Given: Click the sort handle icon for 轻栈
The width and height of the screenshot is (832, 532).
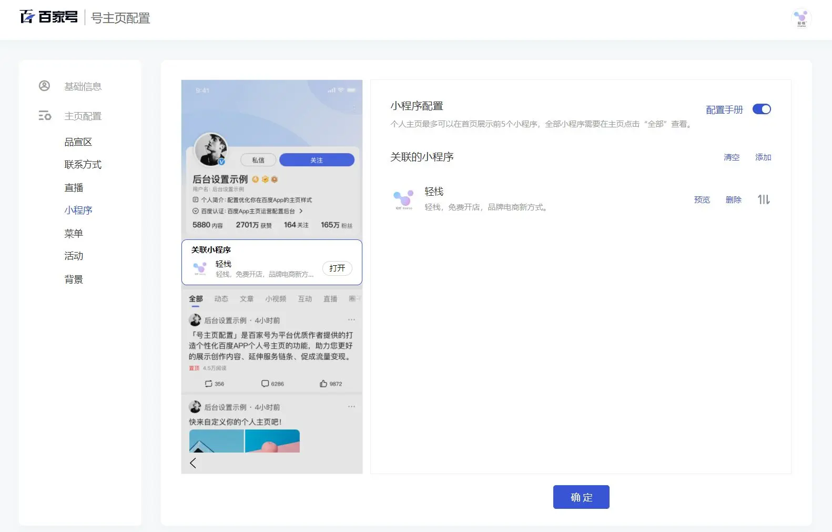Looking at the screenshot, I should 764,199.
